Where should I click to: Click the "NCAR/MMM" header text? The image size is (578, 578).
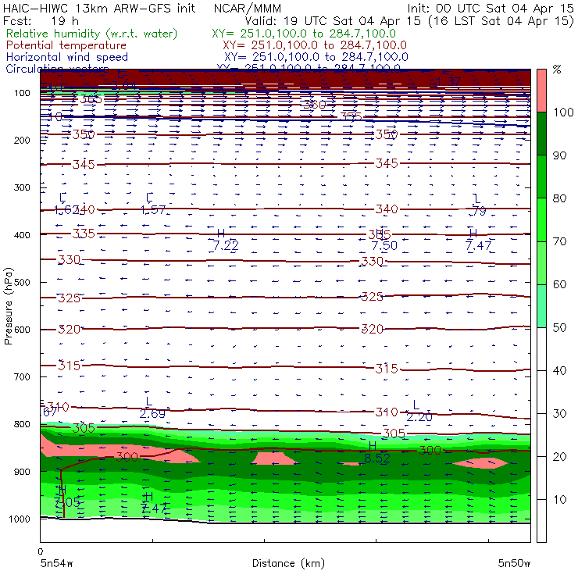(248, 8)
